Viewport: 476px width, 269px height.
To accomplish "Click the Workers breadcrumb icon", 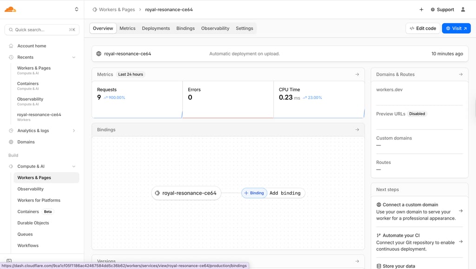I will coord(95,10).
